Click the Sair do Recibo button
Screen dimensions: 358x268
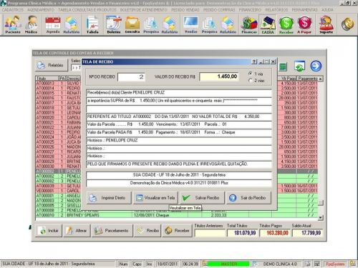(248, 197)
